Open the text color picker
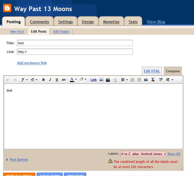This screenshot has width=194, height=176. (x=73, y=80)
